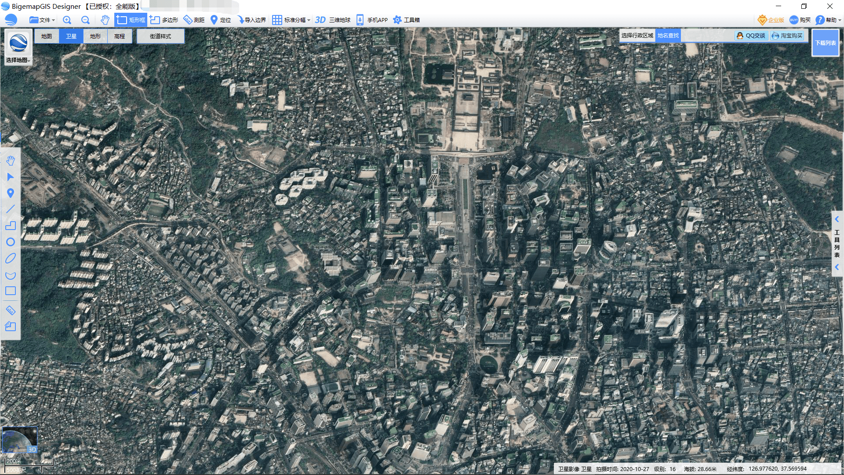Select the 地名查找 place name search tab

coord(668,35)
